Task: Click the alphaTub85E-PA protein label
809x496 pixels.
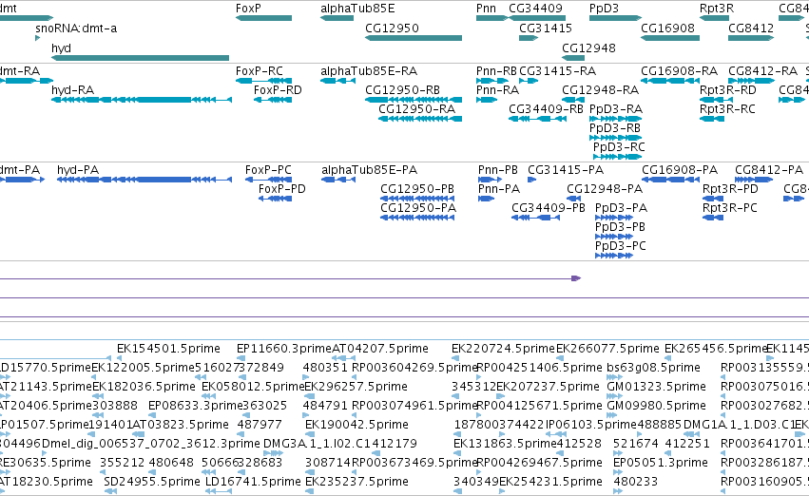Action: [370, 170]
